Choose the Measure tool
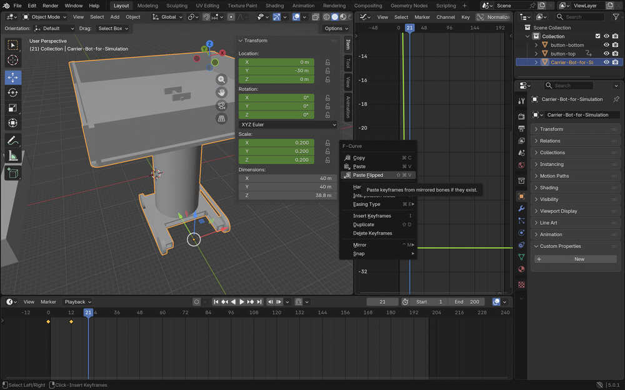This screenshot has width=625, height=390. coord(13,156)
